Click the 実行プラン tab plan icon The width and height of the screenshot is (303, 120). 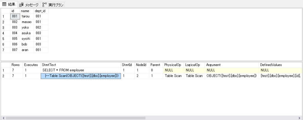click(44, 5)
